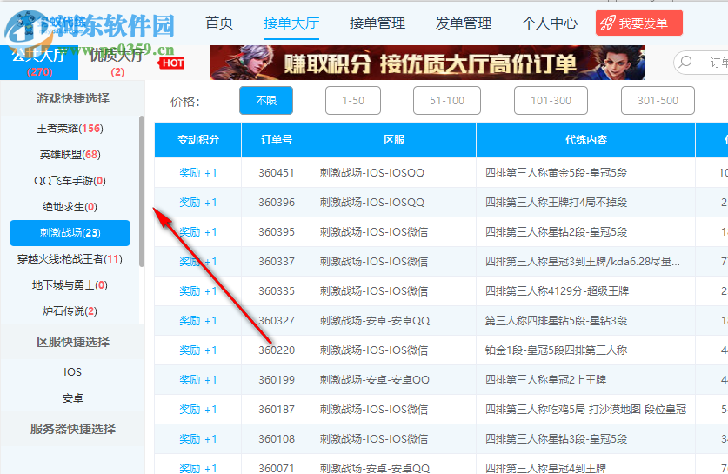Open the 赚取积分 promotional banner
This screenshot has width=728, height=474.
(427, 63)
